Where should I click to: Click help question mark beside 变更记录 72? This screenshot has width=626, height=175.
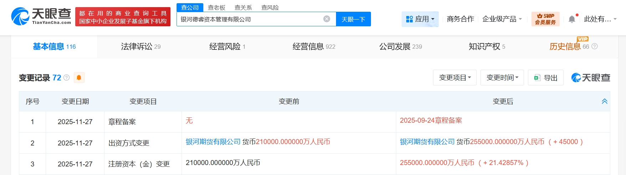point(66,78)
